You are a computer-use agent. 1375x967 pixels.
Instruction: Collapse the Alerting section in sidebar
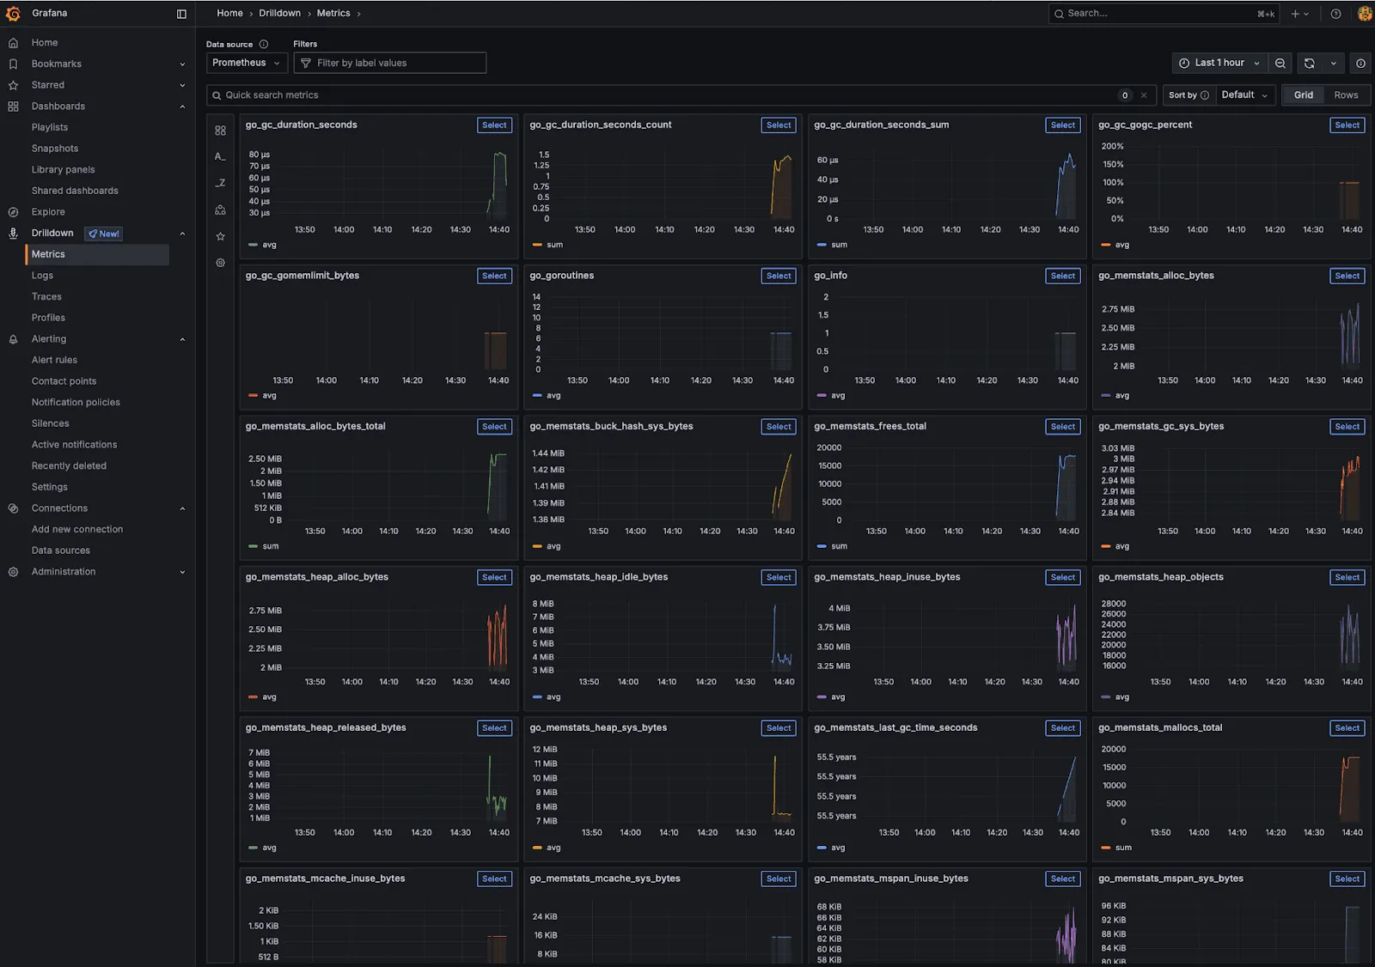pos(182,338)
